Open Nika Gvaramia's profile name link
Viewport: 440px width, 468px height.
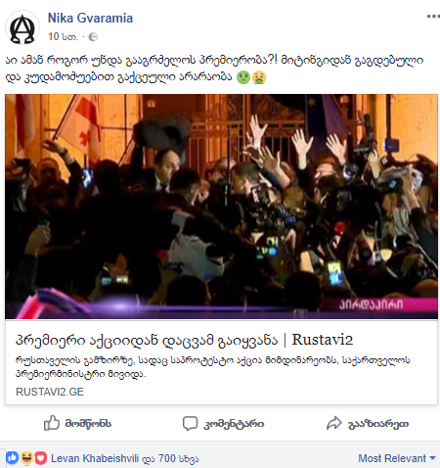pyautogui.click(x=90, y=18)
